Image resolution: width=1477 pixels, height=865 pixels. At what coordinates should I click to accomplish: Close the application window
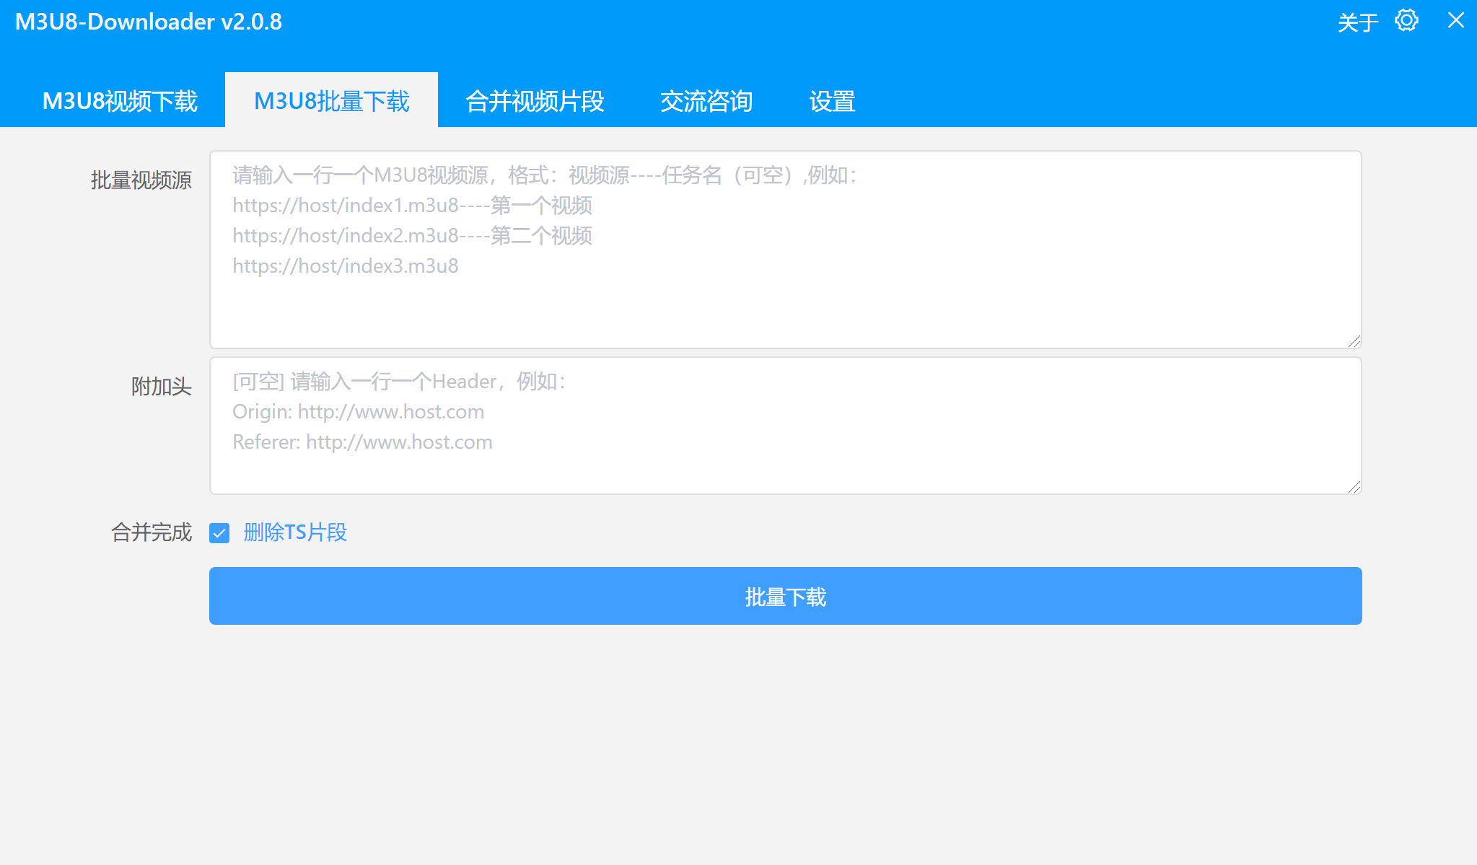(x=1457, y=21)
